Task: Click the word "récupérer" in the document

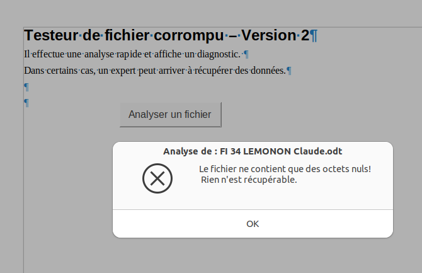Action: [221, 70]
